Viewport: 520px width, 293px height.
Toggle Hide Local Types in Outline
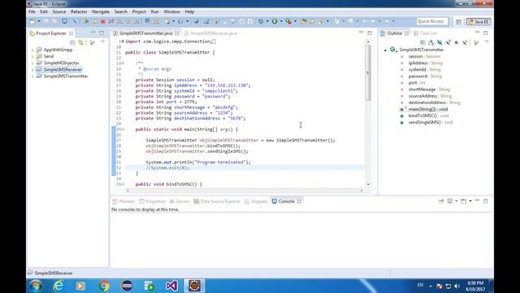point(465,42)
